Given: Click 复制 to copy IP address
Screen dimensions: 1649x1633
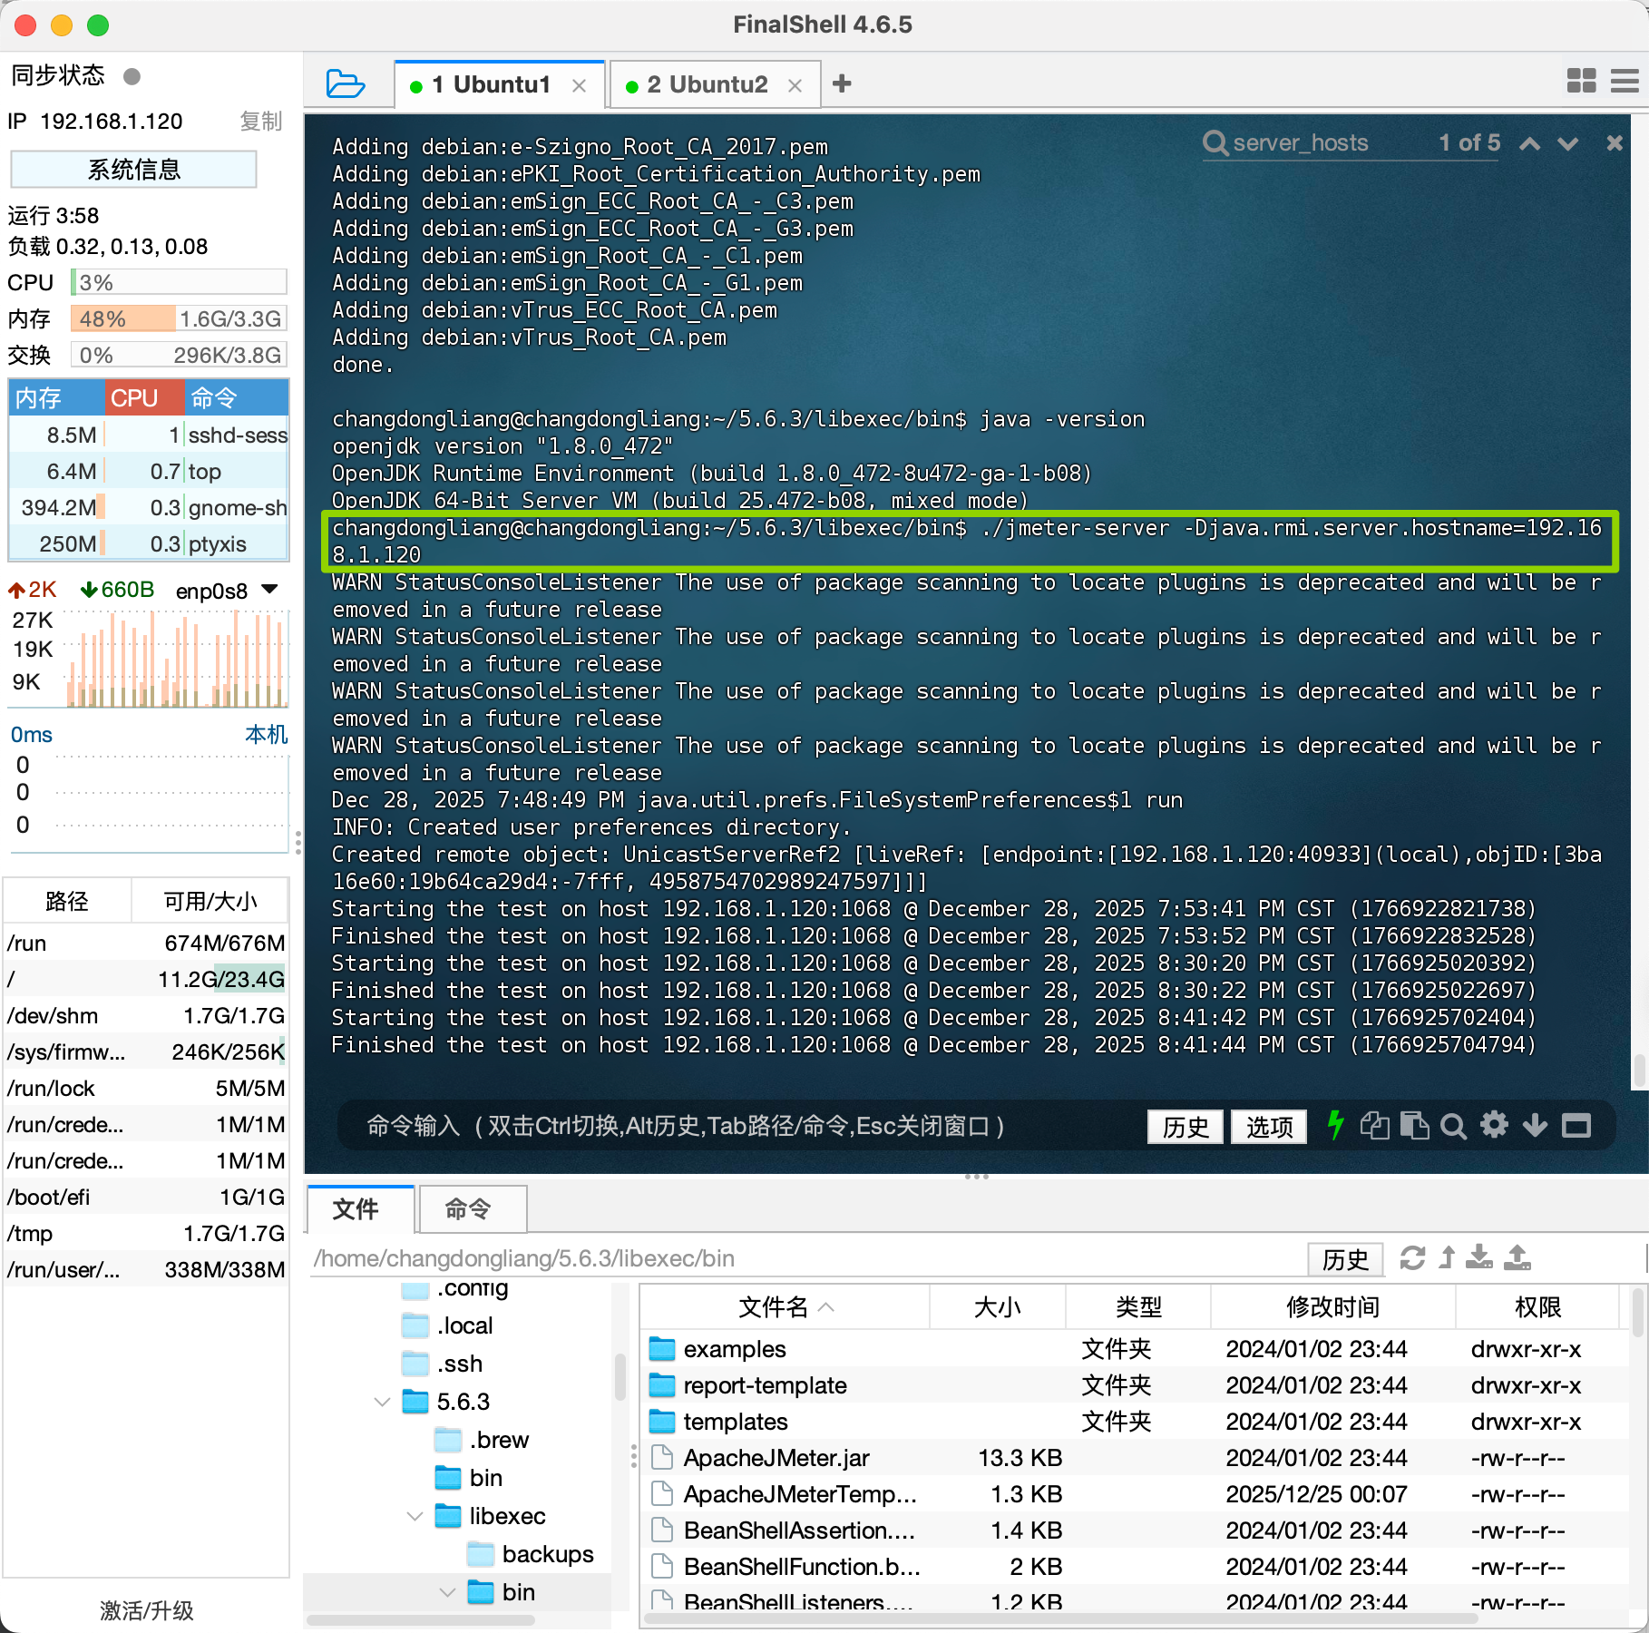Looking at the screenshot, I should pos(261,121).
